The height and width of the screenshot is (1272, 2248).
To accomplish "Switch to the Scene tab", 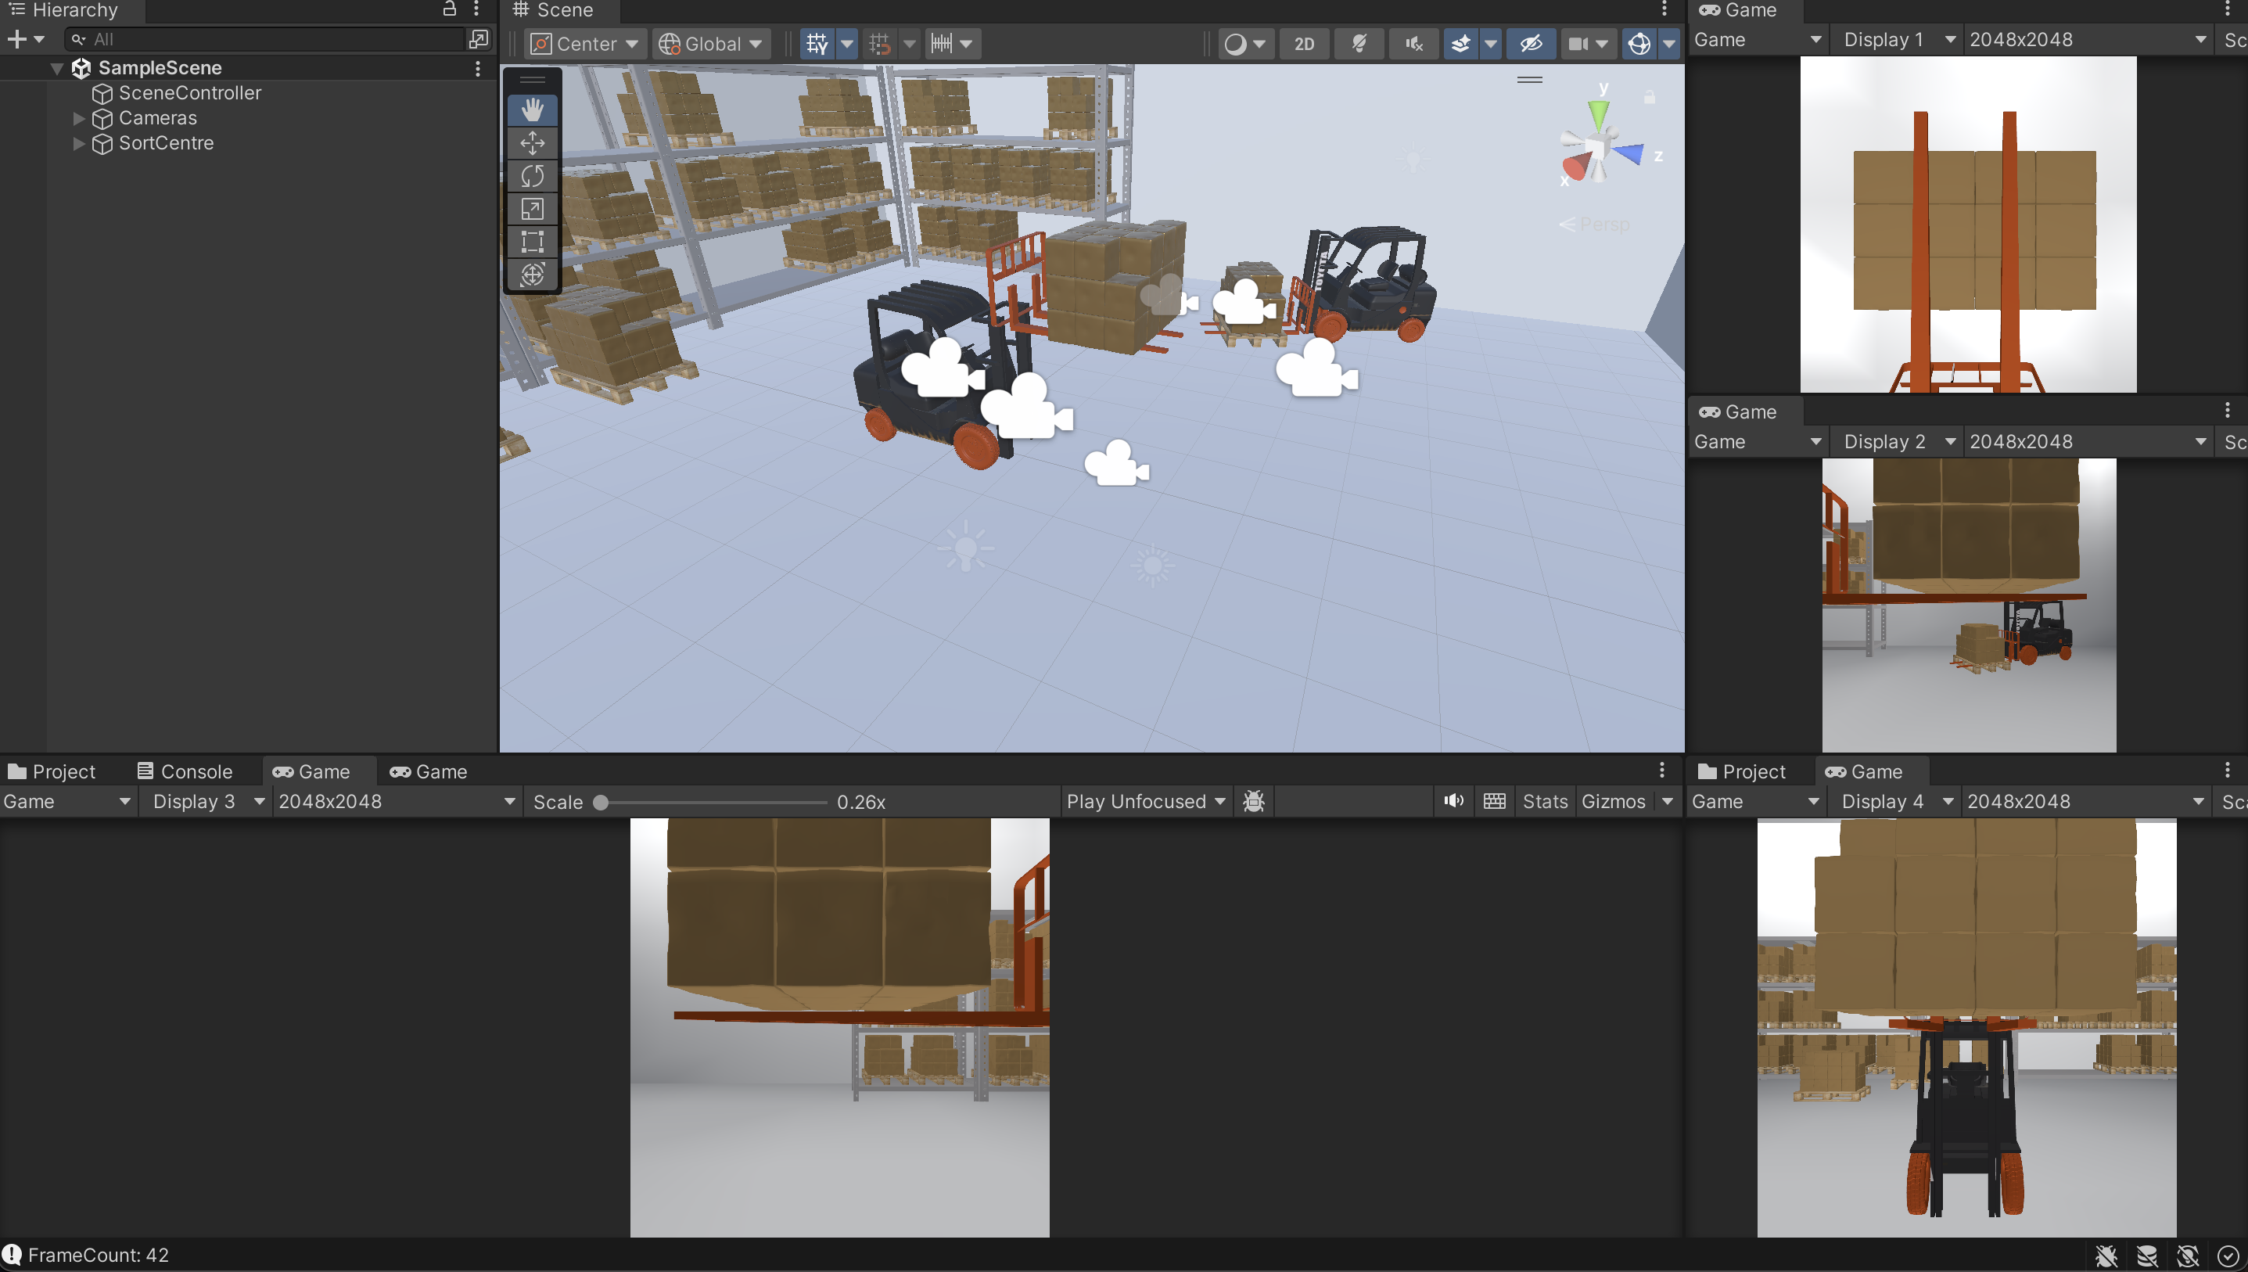I will [553, 10].
